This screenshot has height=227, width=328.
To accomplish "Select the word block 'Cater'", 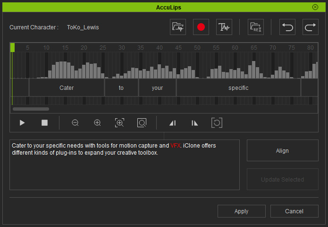I will pos(67,88).
